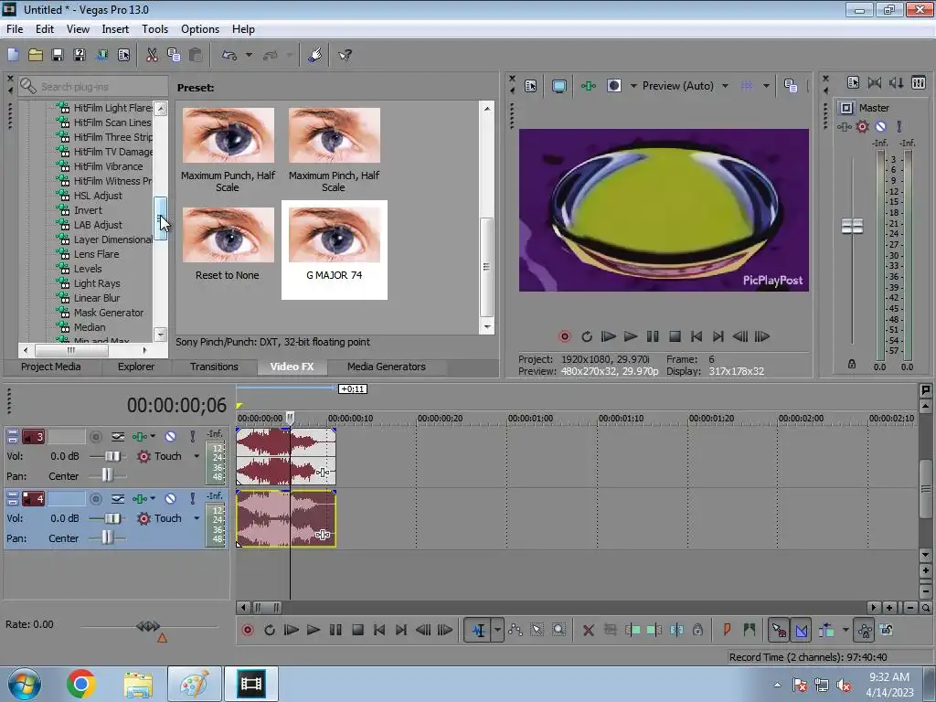The image size is (936, 702).
Task: Switch to the Project Media tab
Action: click(x=51, y=367)
